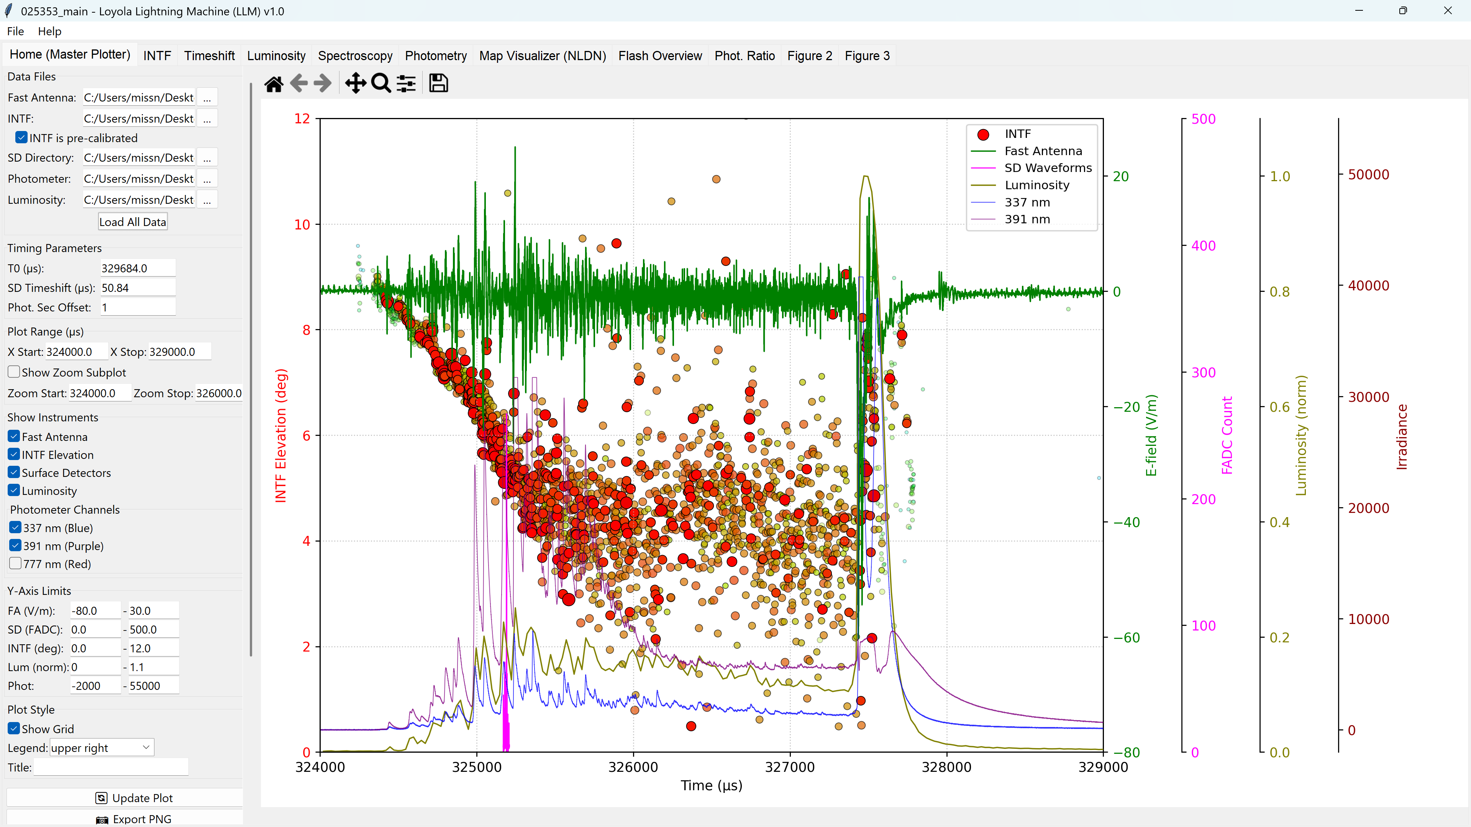This screenshot has width=1471, height=827.
Task: Click the Export PNG button
Action: click(x=125, y=819)
